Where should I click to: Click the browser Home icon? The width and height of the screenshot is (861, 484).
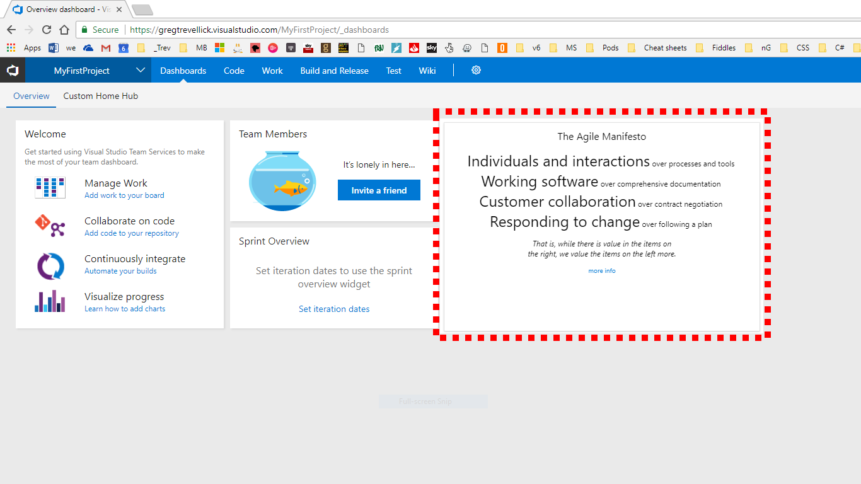[x=64, y=30]
